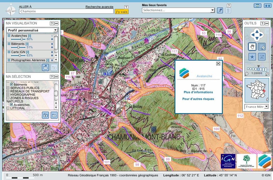Open the Profil personnalisé dropdown
The image size is (273, 180).
(x=32, y=30)
